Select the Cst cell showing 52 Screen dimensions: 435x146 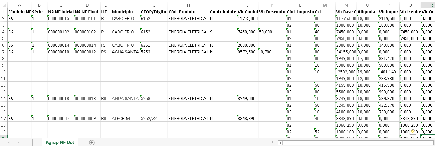324,132
